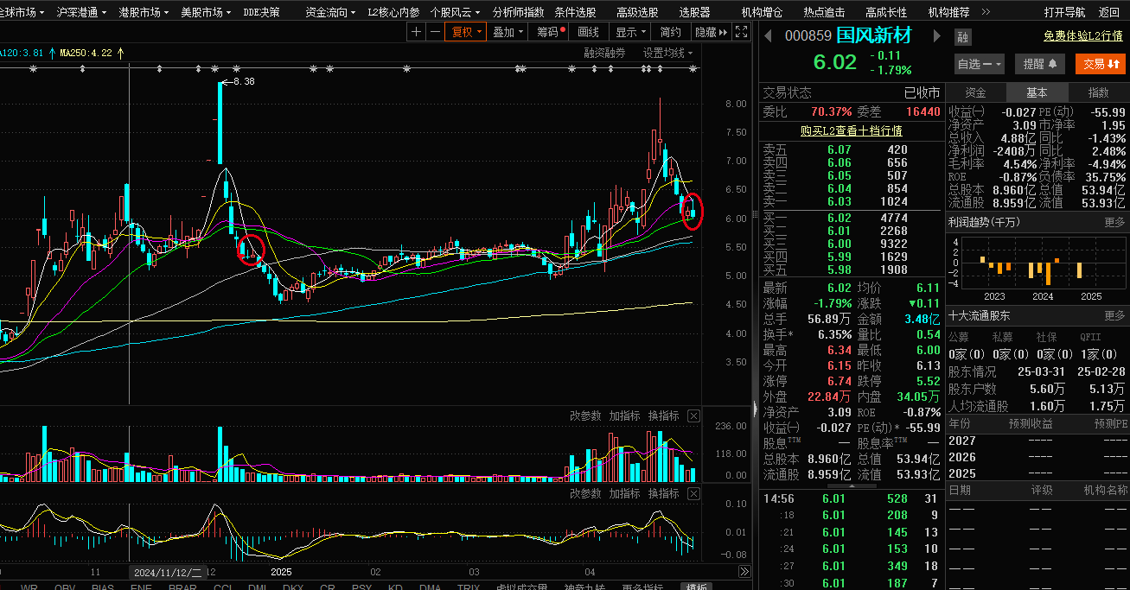1130x590 pixels.
Task: Open 高级选股 from the top bar
Action: [637, 12]
